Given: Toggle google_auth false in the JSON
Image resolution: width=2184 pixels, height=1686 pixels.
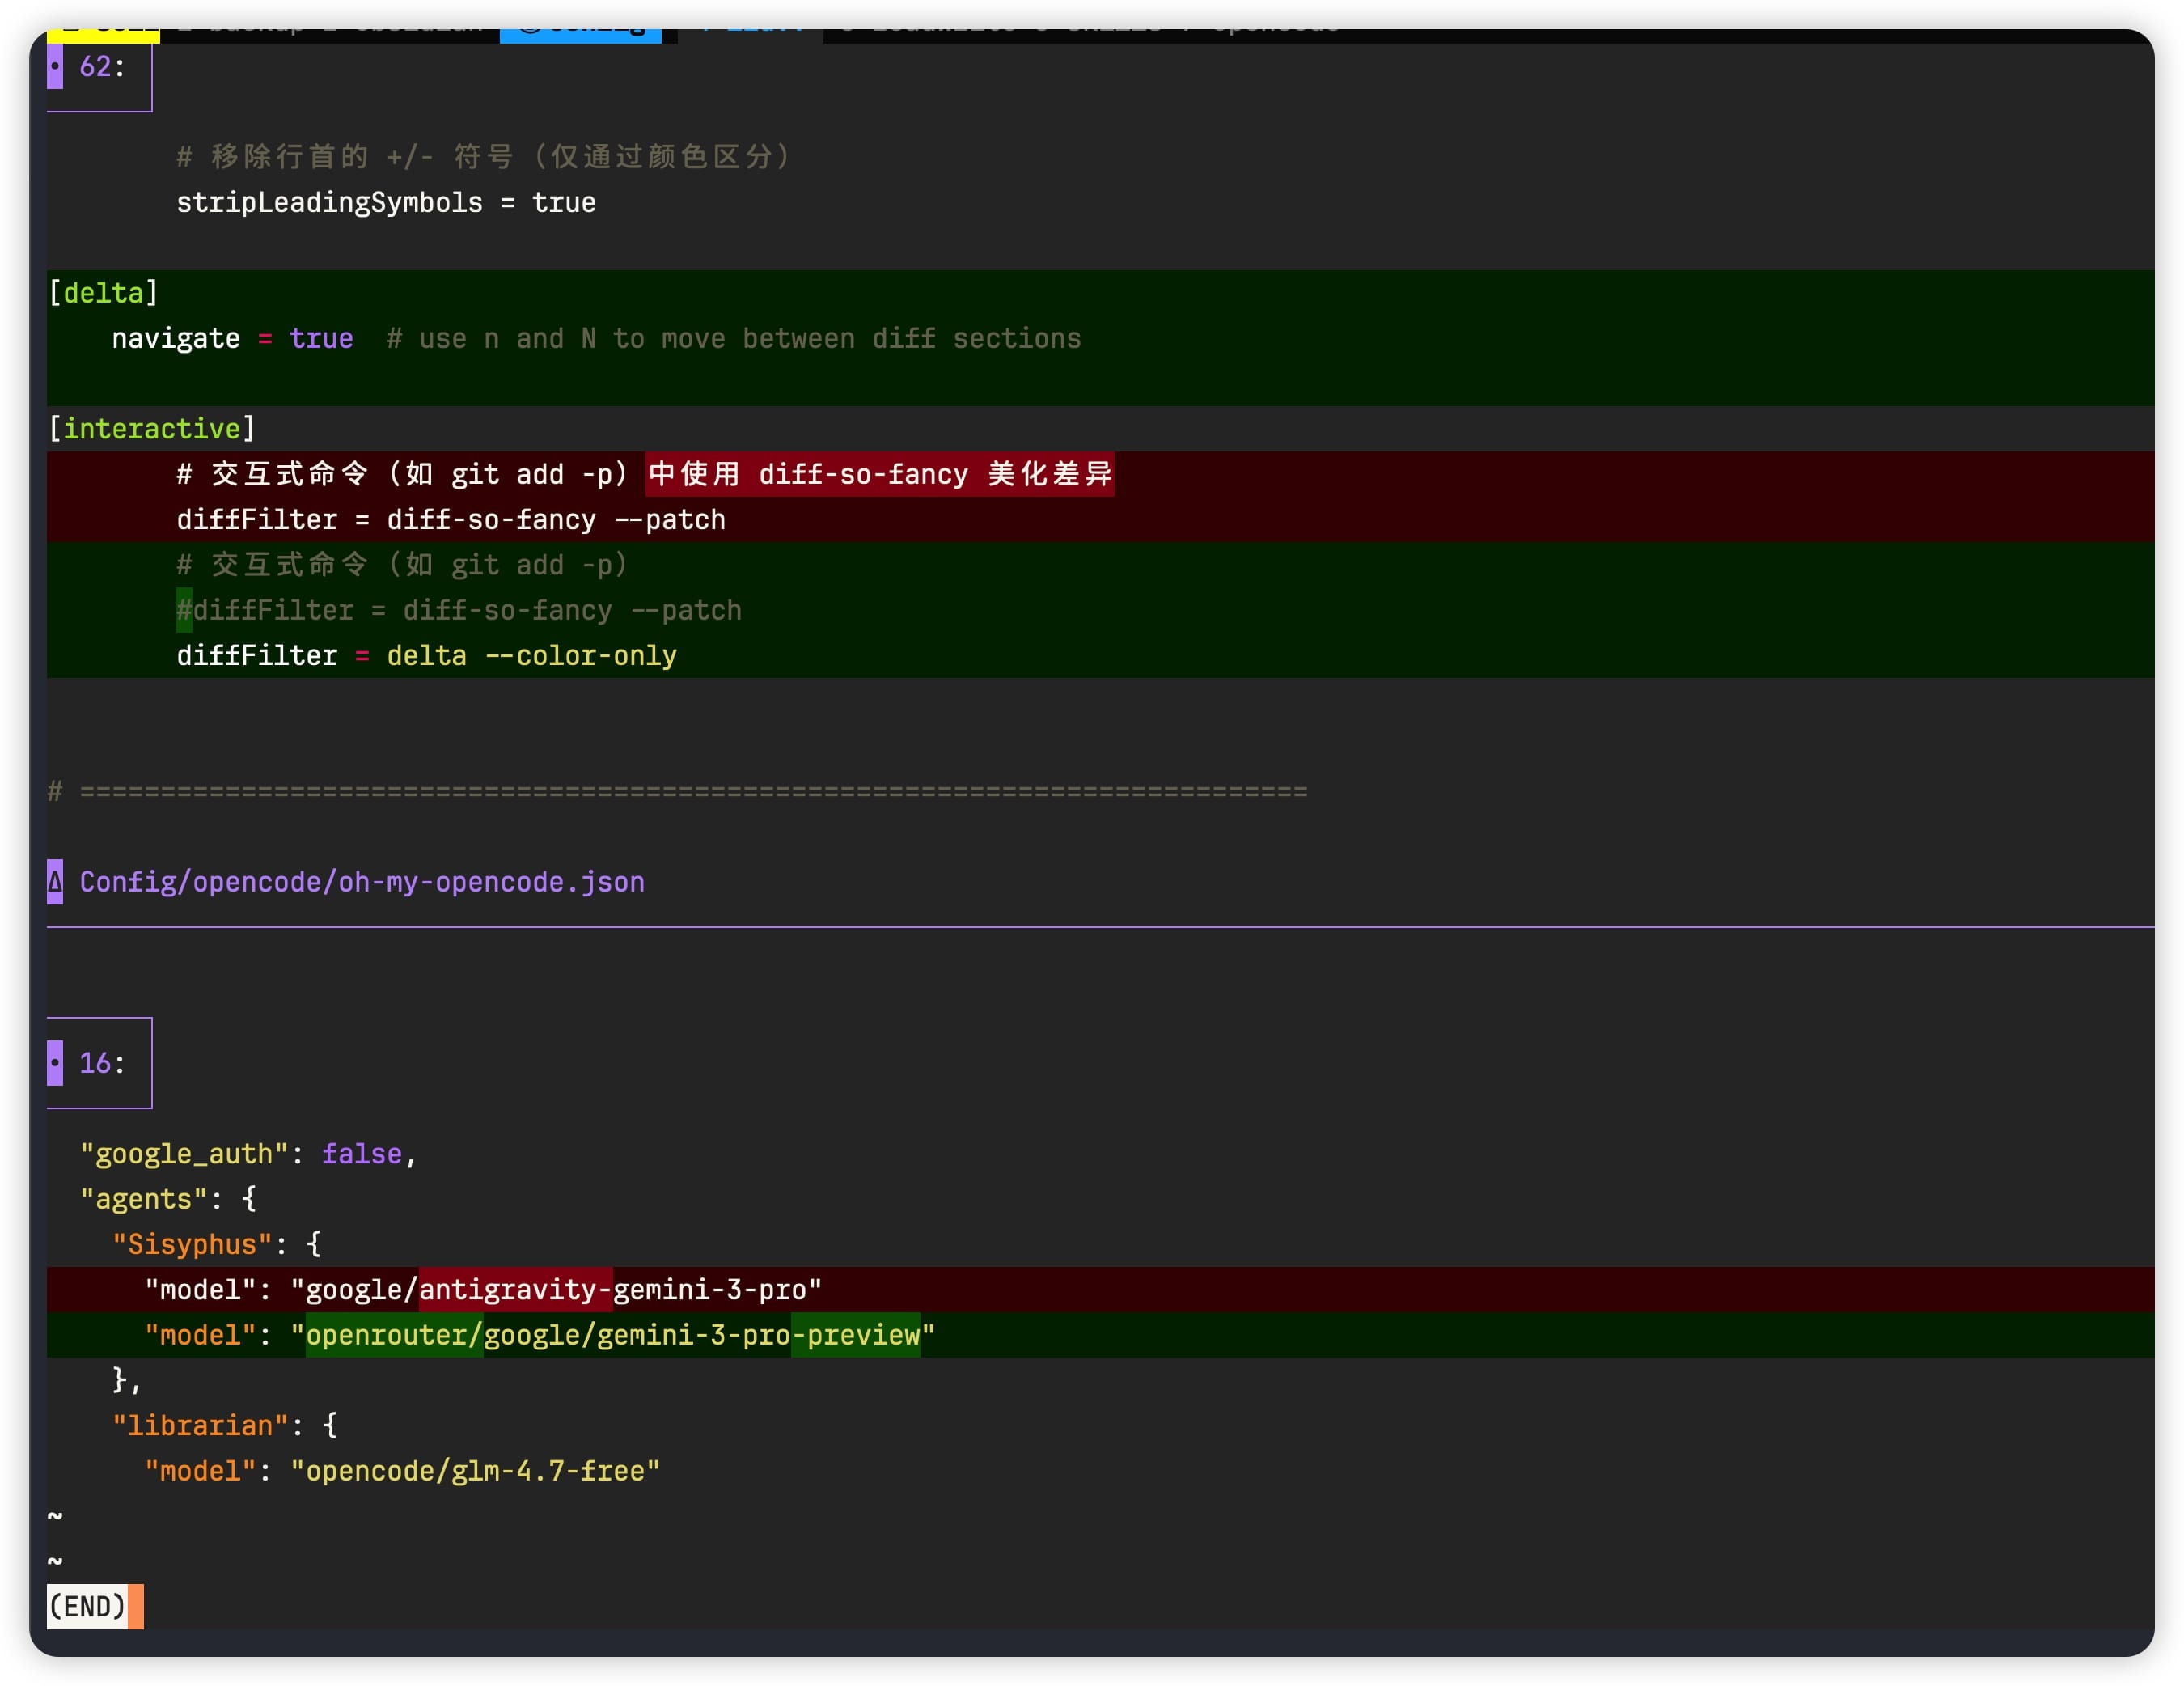Looking at the screenshot, I should [361, 1153].
